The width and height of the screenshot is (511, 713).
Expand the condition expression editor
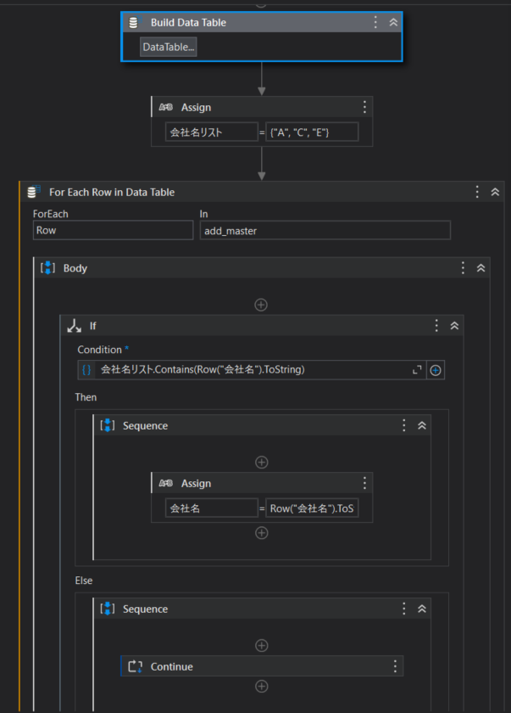tap(417, 370)
